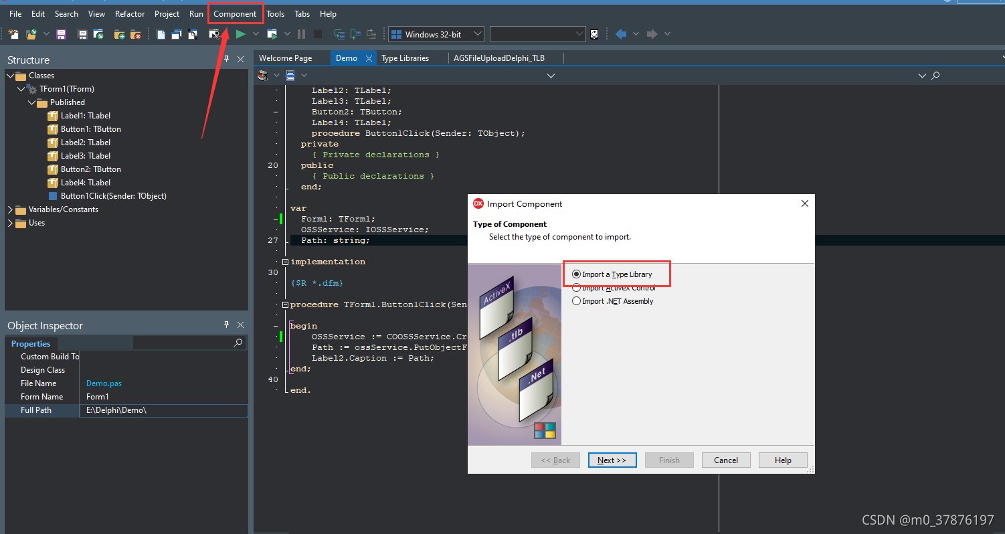1005x534 pixels.
Task: Open the File menu
Action: tap(15, 14)
